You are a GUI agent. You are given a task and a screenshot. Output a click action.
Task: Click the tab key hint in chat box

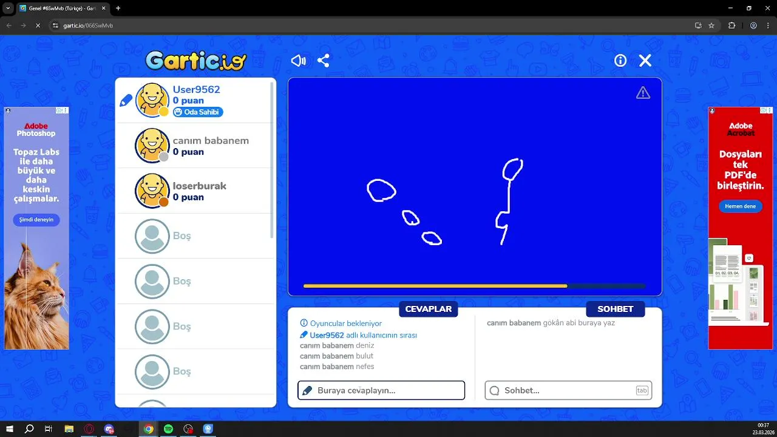(642, 390)
